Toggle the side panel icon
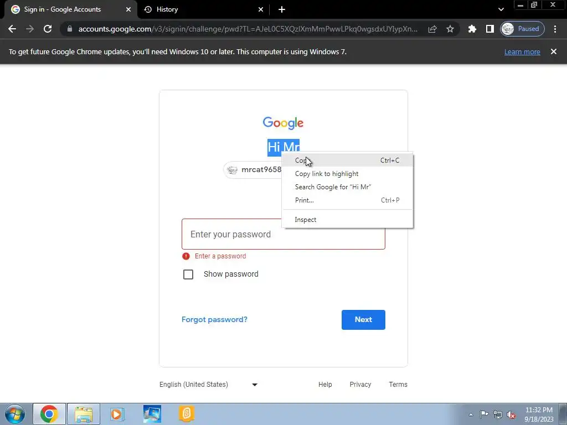This screenshot has height=425, width=567. click(489, 29)
